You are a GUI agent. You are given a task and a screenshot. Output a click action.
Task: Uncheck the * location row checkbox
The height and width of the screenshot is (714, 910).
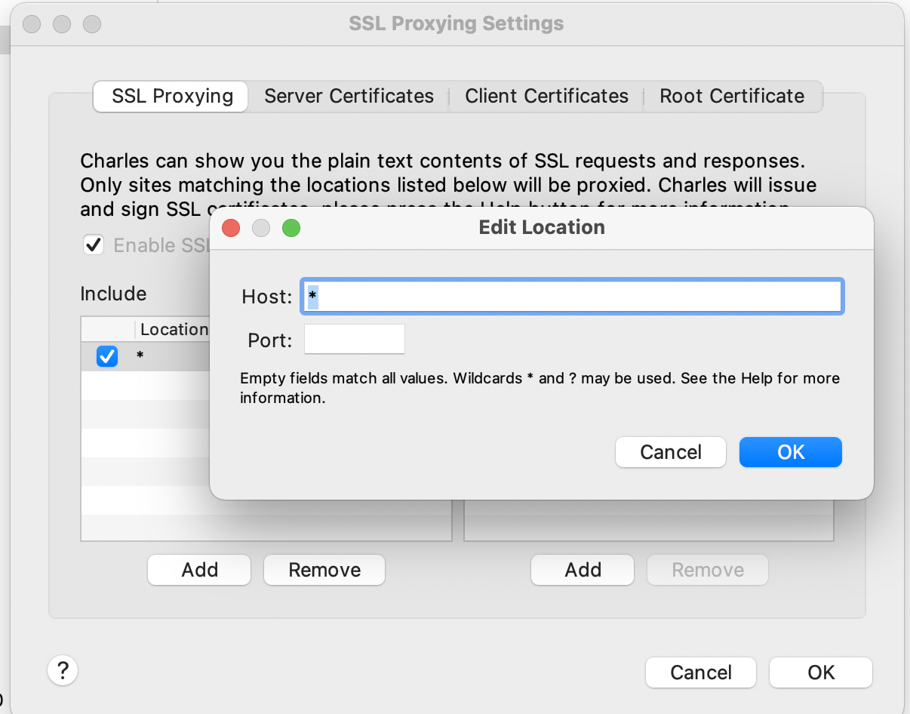point(107,355)
